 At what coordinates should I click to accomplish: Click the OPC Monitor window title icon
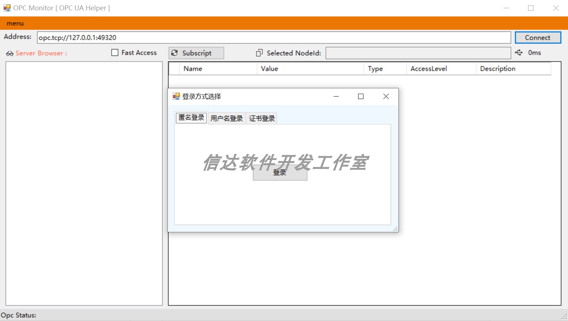coord(7,8)
